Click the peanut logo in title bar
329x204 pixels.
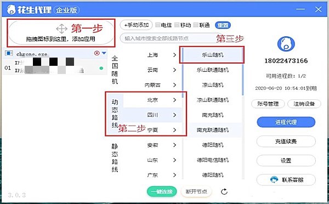pos(12,10)
